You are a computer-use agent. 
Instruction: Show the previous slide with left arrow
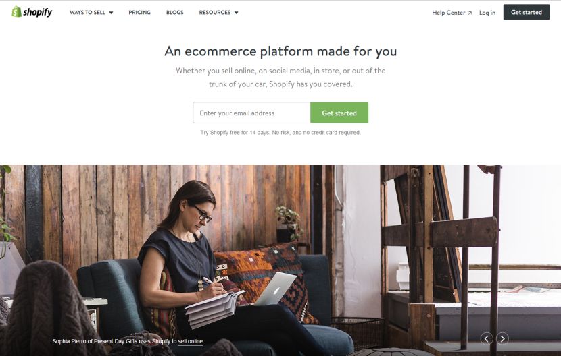[486, 338]
